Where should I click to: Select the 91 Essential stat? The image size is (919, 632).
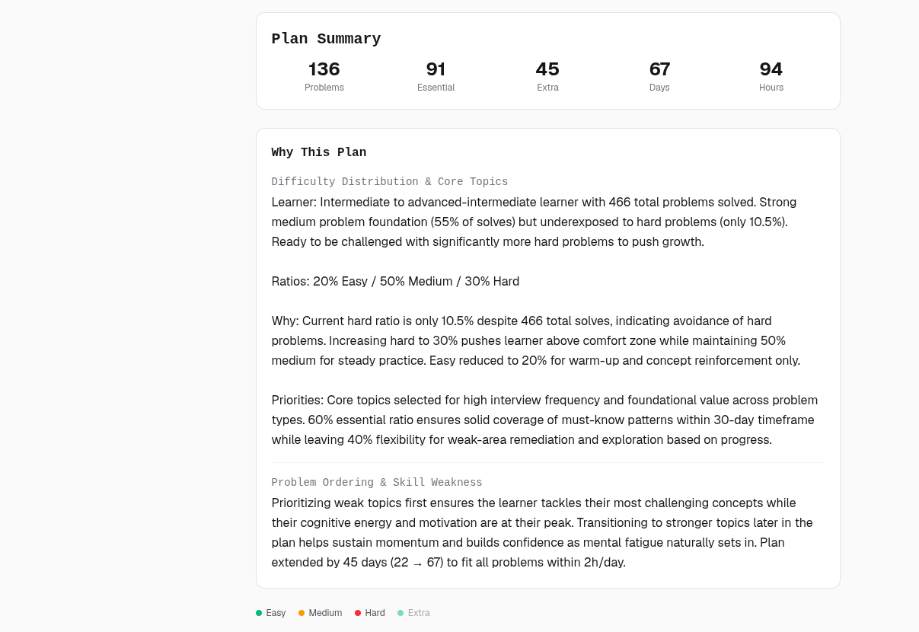(436, 76)
